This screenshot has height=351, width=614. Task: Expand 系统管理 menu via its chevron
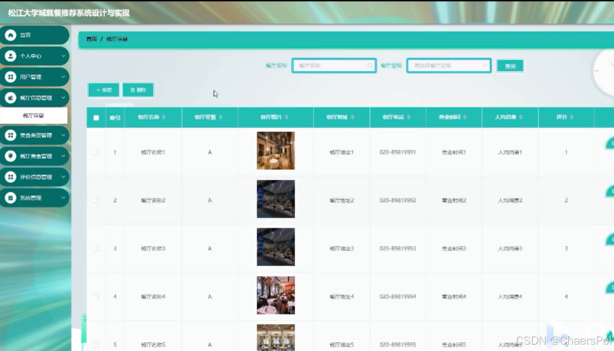pos(63,198)
